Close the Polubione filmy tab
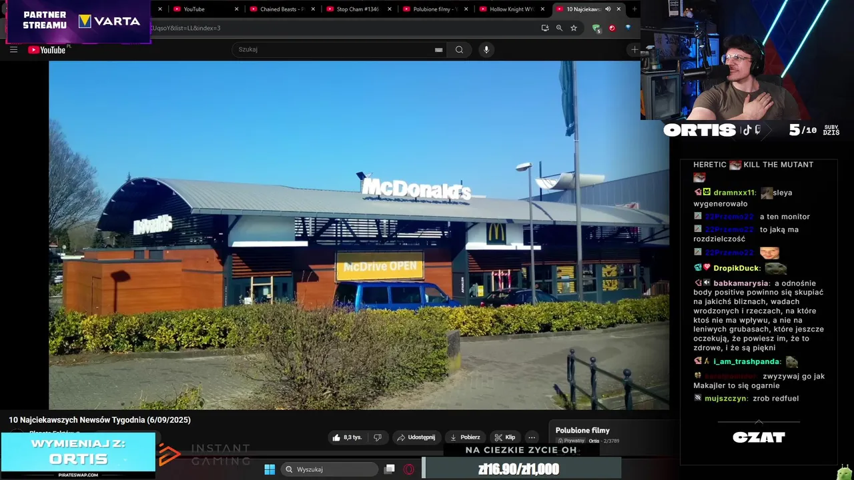This screenshot has height=480, width=854. (x=466, y=9)
